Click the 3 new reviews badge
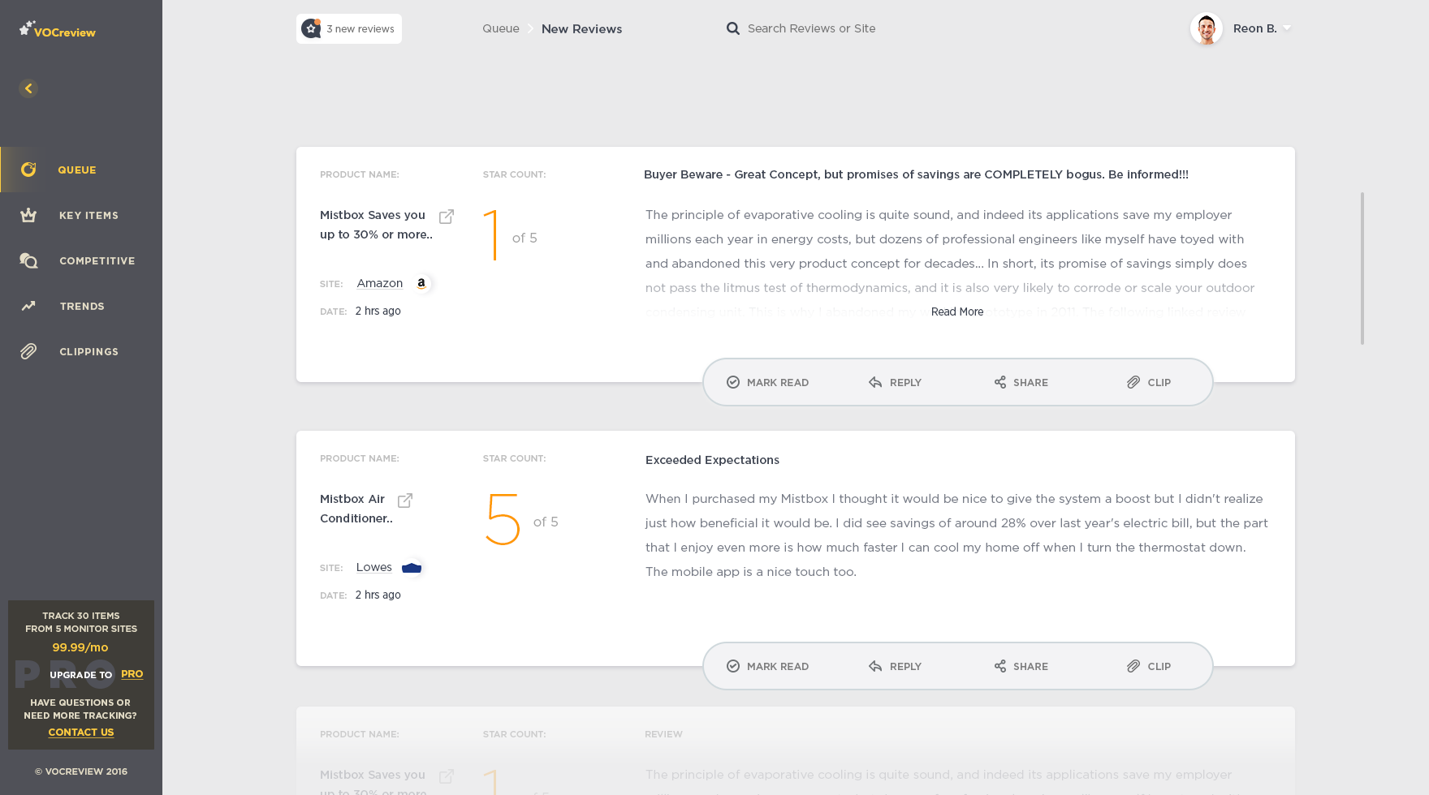The width and height of the screenshot is (1429, 795). coord(349,28)
